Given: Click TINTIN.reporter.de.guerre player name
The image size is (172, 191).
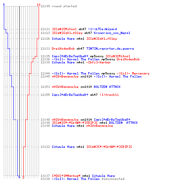Looking at the screenshot, I should pyautogui.click(x=110, y=49).
